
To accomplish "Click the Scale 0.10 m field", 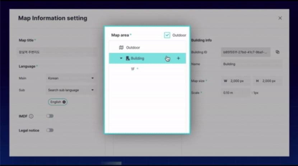I will click(236, 93).
